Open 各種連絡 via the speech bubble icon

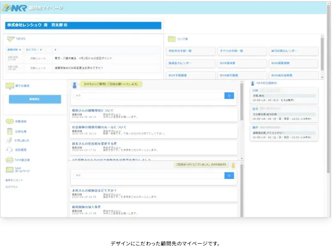pos(10,121)
